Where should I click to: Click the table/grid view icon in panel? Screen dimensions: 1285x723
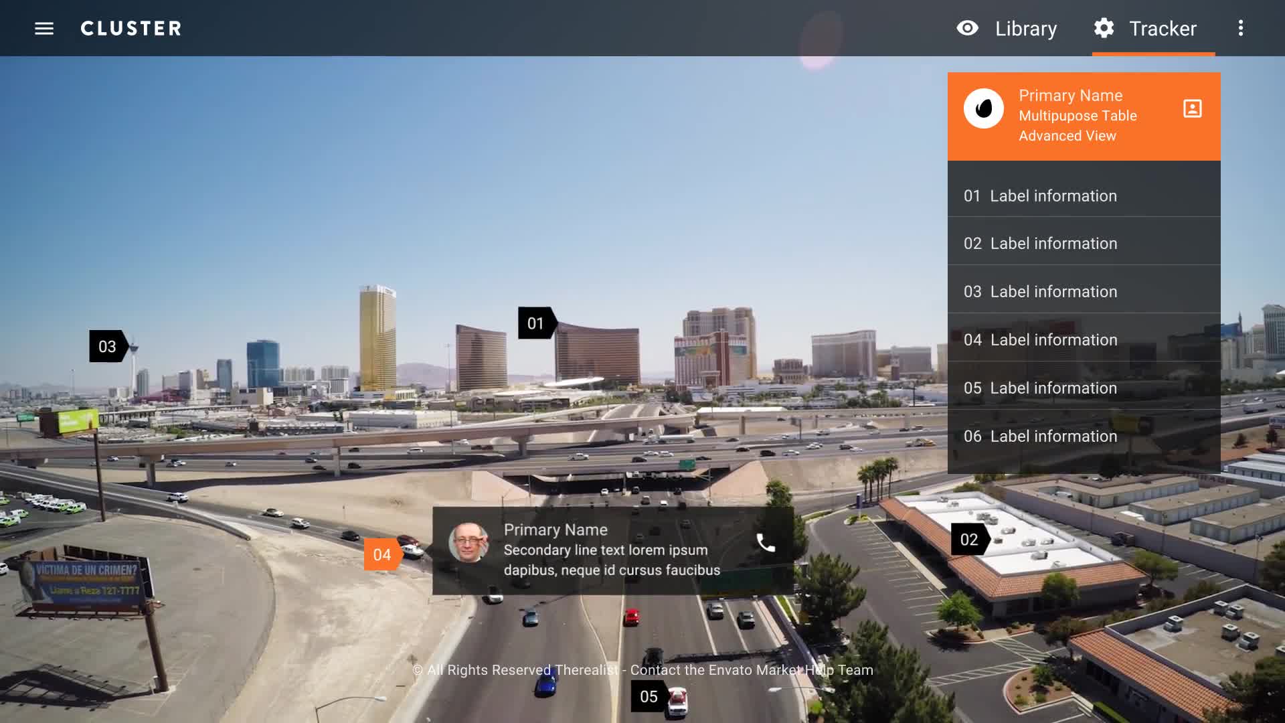coord(1193,107)
